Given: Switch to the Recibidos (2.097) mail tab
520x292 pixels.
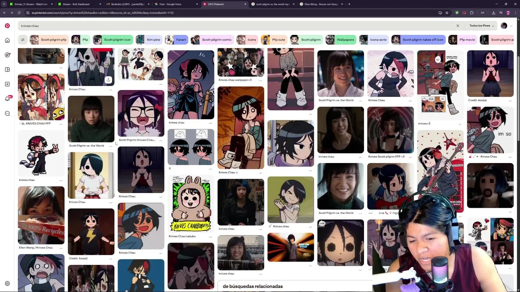Looking at the screenshot, I should click(x=128, y=4).
